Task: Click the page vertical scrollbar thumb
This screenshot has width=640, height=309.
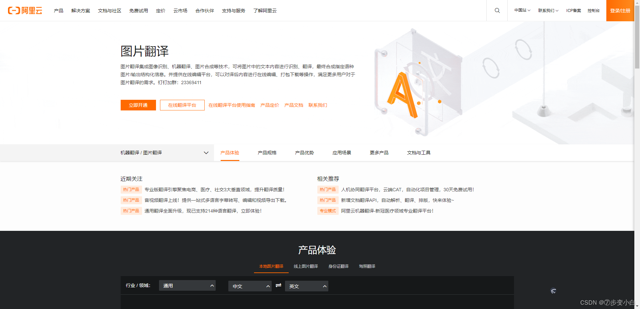Action: (637, 37)
